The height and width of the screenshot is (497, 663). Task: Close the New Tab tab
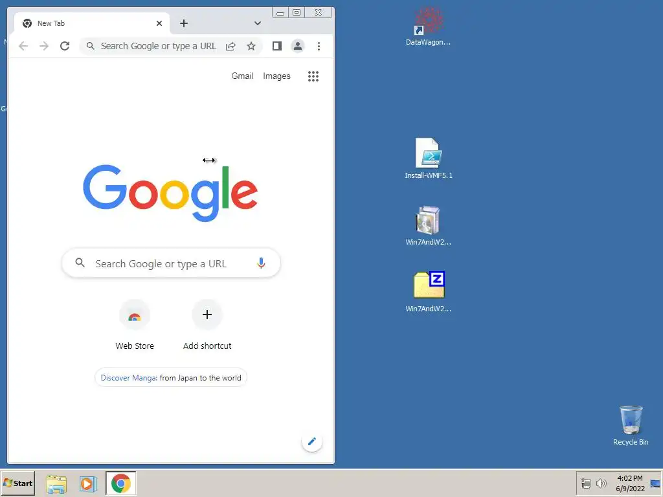tap(159, 23)
